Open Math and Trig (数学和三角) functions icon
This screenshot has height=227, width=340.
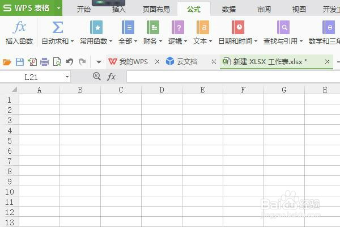pyautogui.click(x=329, y=27)
